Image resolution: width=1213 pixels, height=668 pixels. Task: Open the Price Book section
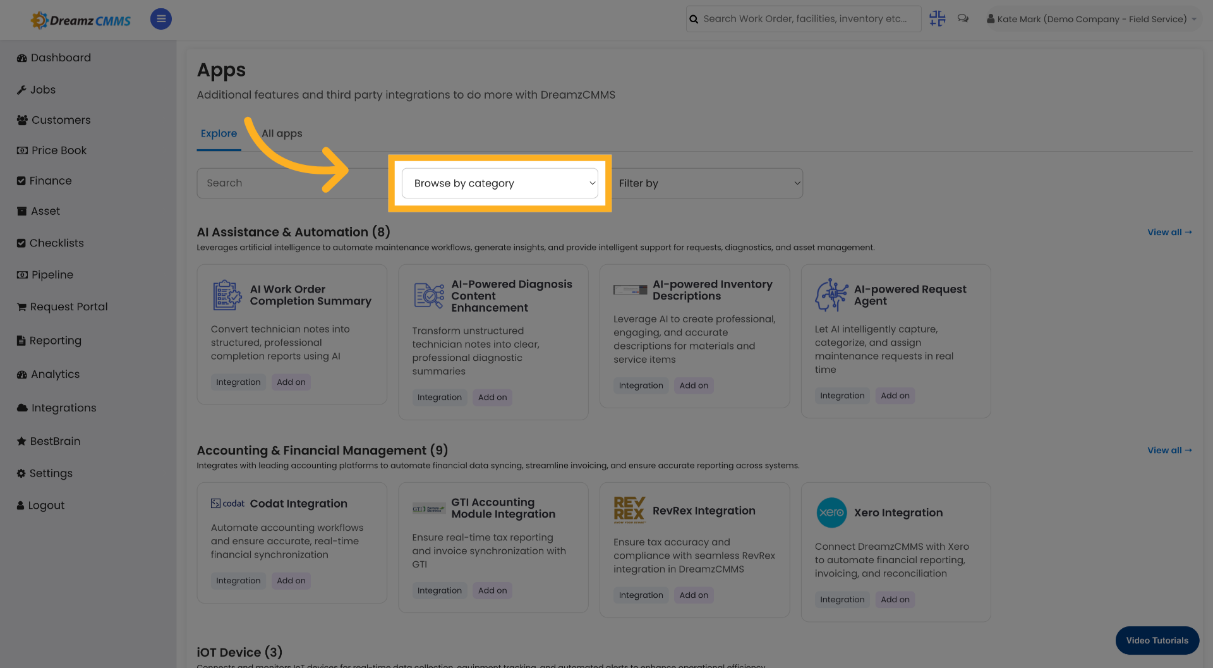(59, 150)
